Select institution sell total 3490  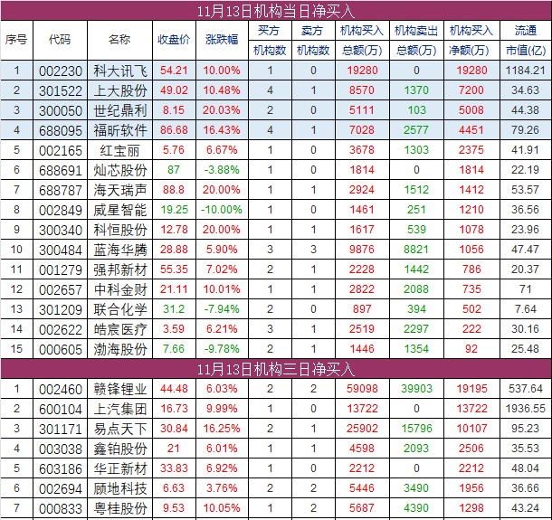coord(416,488)
